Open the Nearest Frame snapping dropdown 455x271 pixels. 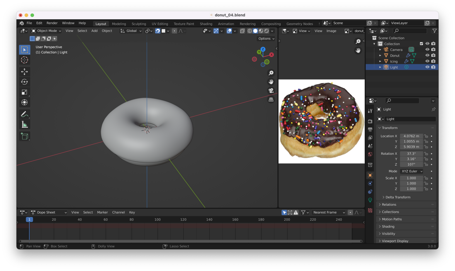(x=328, y=212)
